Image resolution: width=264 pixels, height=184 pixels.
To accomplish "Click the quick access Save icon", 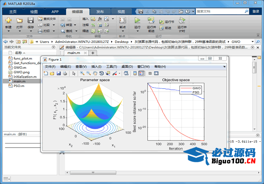I will (x=141, y=11).
